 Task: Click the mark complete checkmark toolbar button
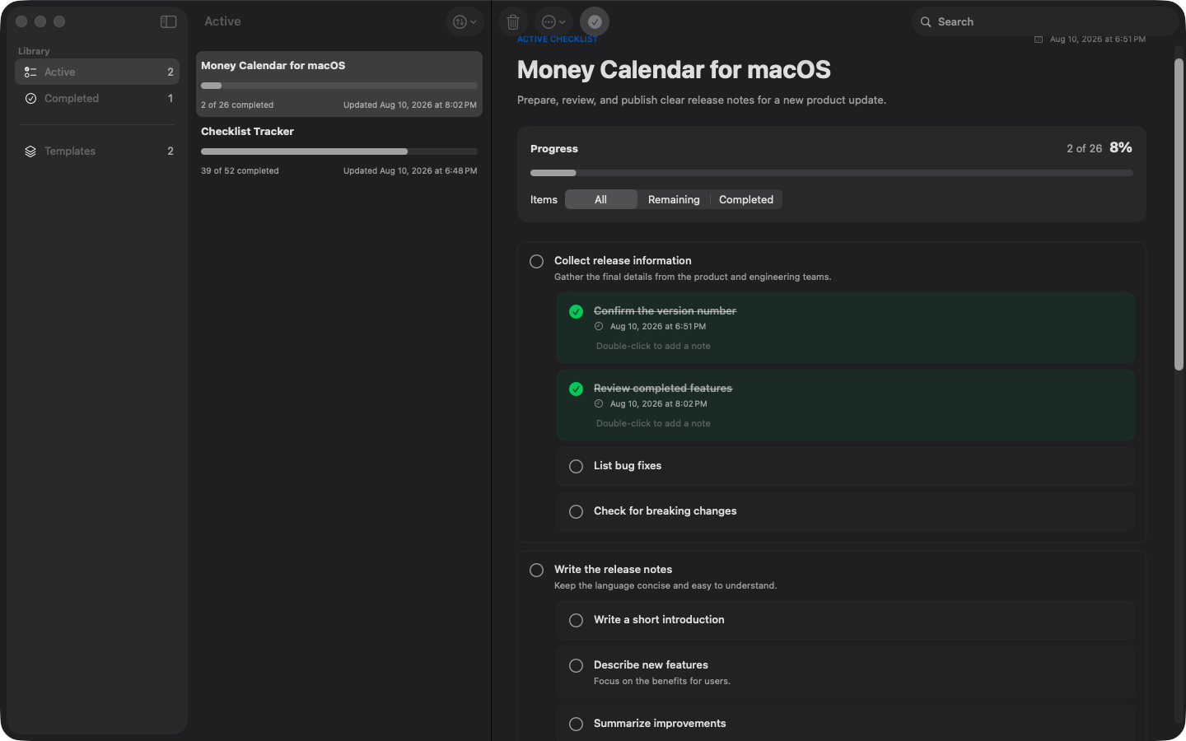pos(595,22)
